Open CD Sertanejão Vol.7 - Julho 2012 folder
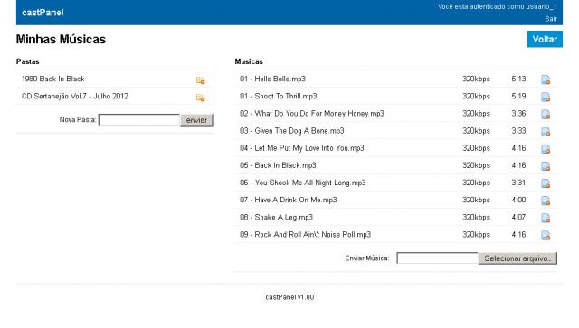 75,97
